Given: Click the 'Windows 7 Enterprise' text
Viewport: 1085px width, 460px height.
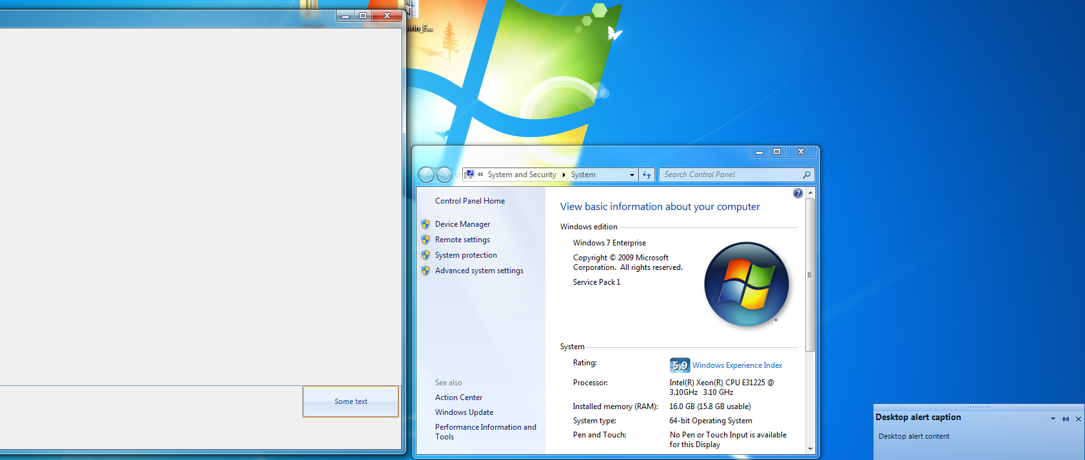Looking at the screenshot, I should [x=609, y=243].
